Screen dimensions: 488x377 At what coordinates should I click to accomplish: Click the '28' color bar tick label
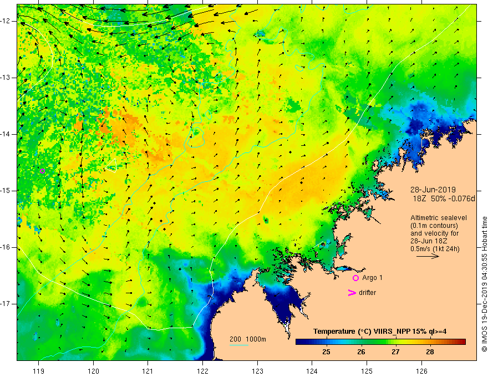pos(430,352)
